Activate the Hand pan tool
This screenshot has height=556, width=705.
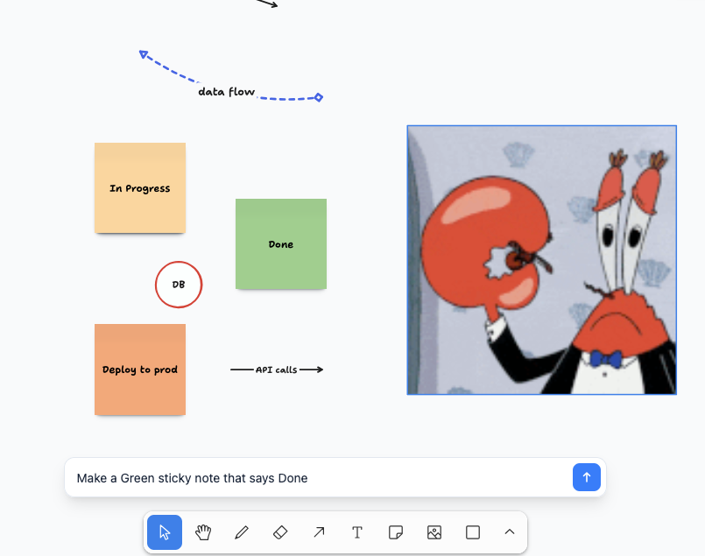coord(203,532)
